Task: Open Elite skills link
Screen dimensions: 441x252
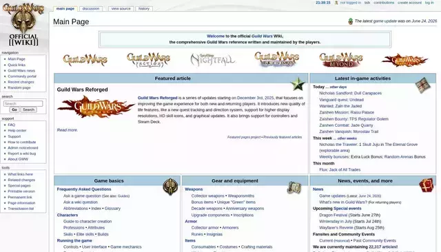Action: tap(85, 234)
